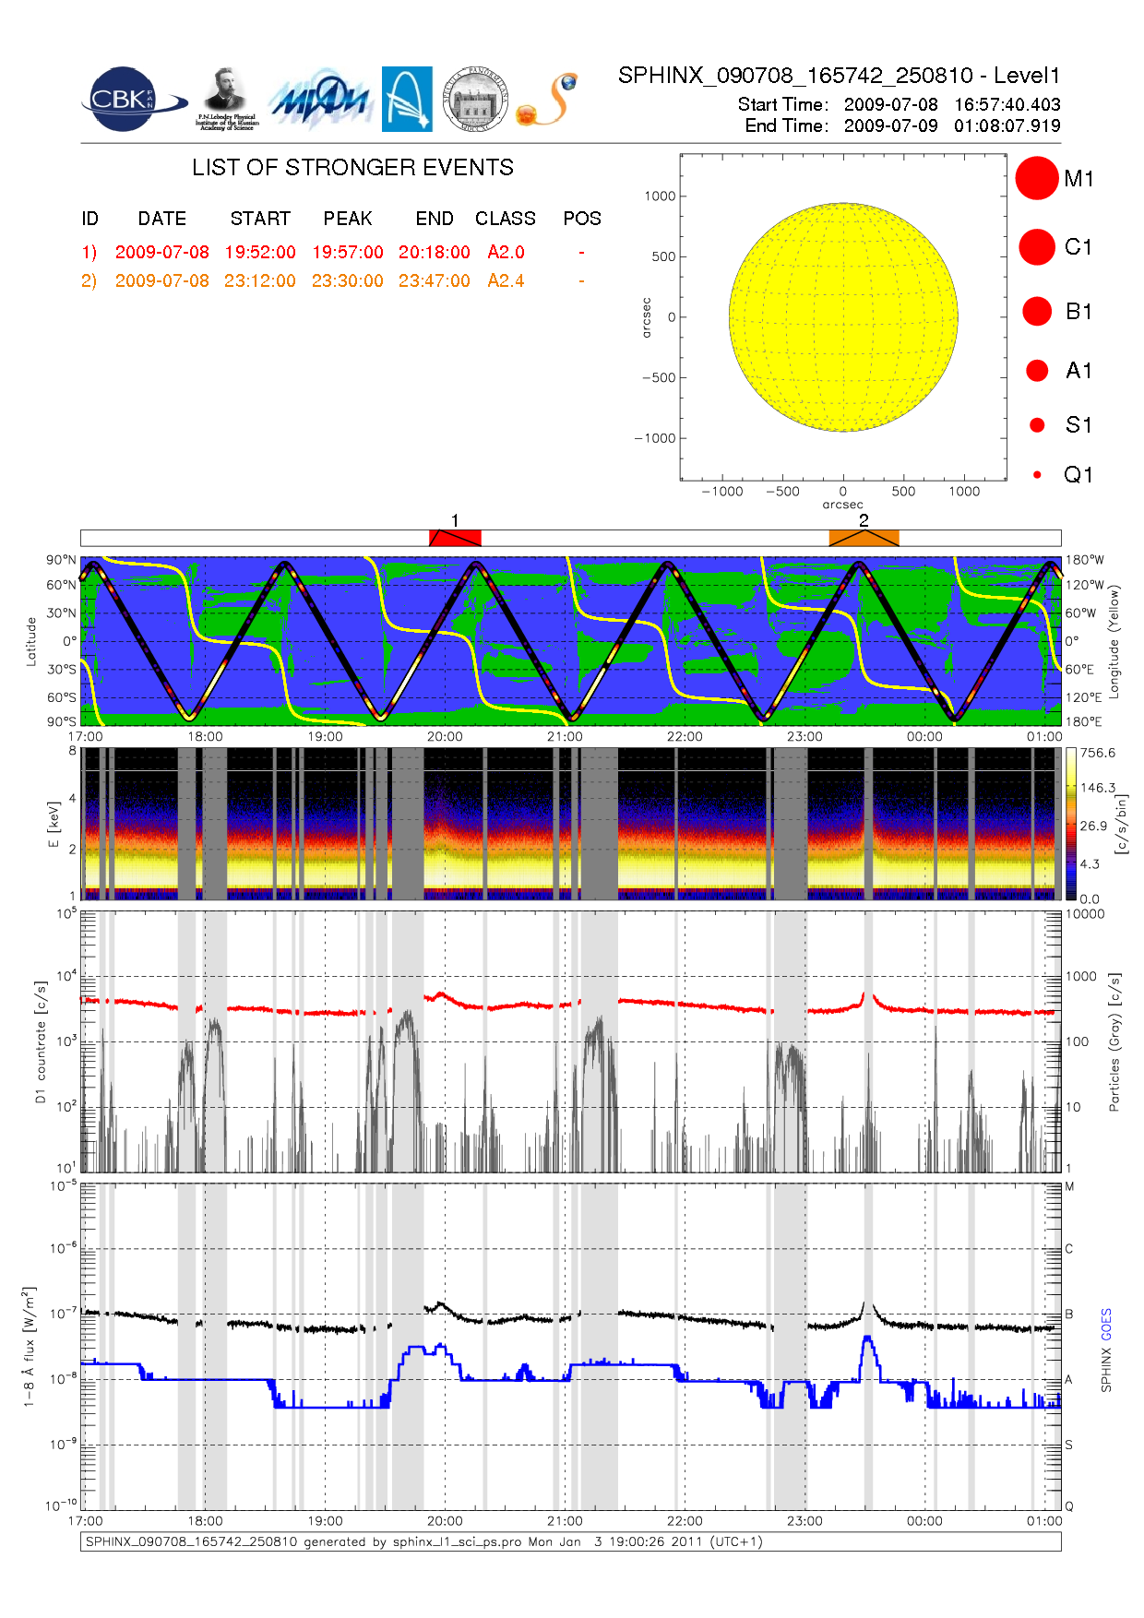Click the C1 class red legend circle
This screenshot has height=1618, width=1144.
tap(1036, 246)
